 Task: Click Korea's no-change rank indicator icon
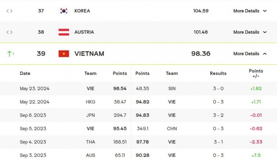pos(10,11)
